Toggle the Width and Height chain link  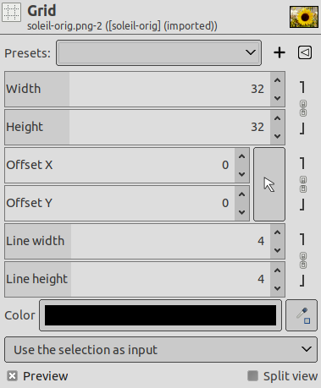303,108
